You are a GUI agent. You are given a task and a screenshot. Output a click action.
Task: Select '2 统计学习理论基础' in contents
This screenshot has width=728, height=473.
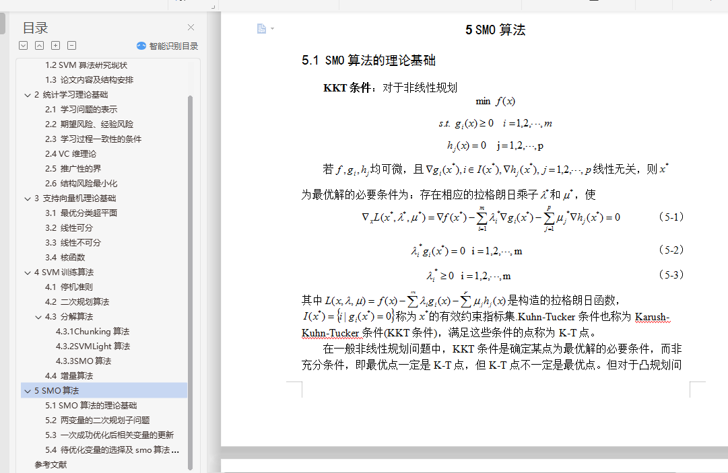71,95
